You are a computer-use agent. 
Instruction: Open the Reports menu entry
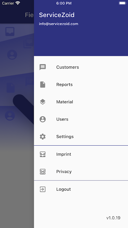[81, 85]
